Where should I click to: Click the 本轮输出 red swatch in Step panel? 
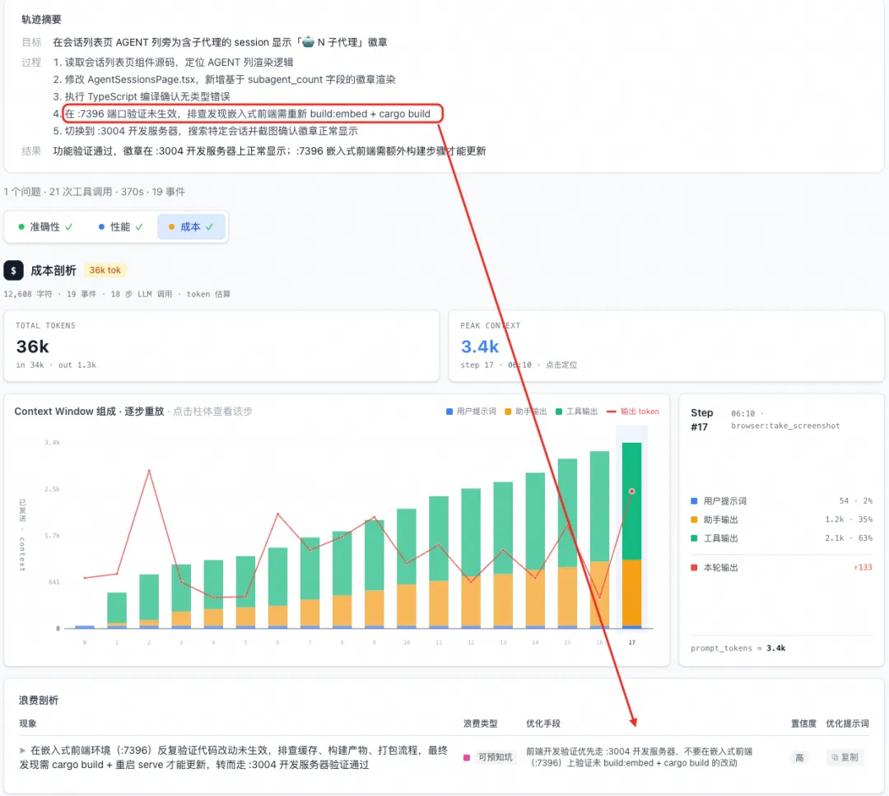694,567
